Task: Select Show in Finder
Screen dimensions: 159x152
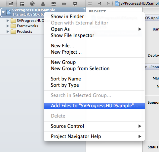Action: point(67,17)
